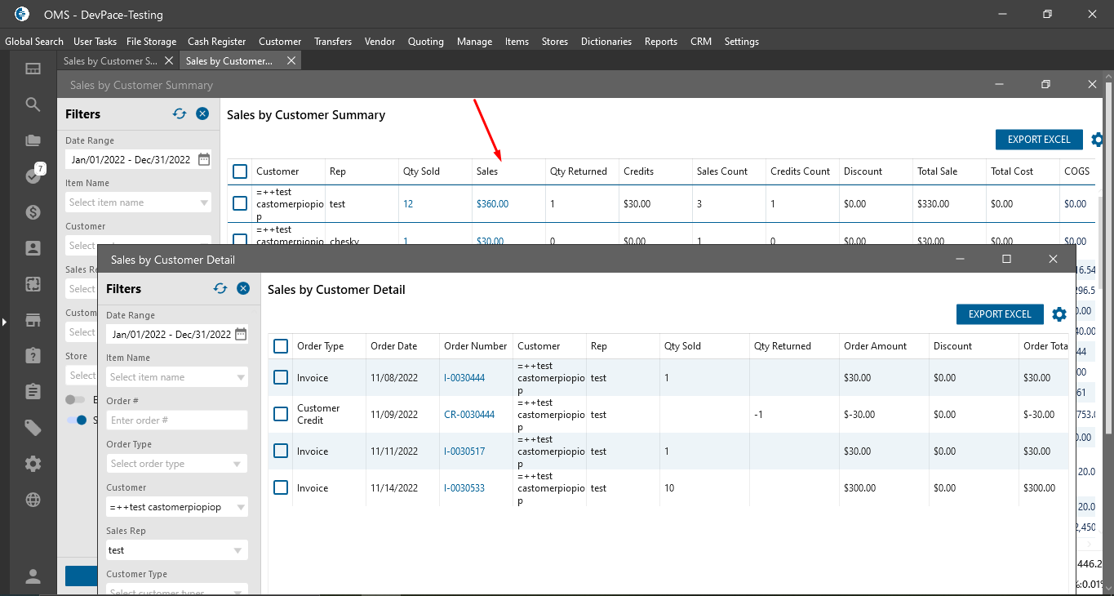Switch to the first Sales by Customer tab

click(x=110, y=61)
